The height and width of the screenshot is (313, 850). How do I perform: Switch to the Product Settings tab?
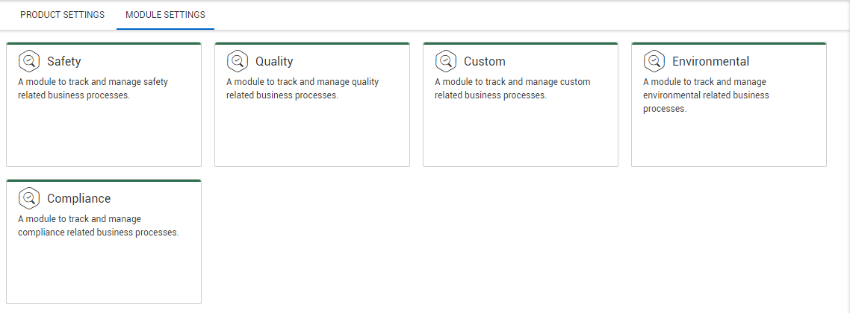tap(62, 15)
